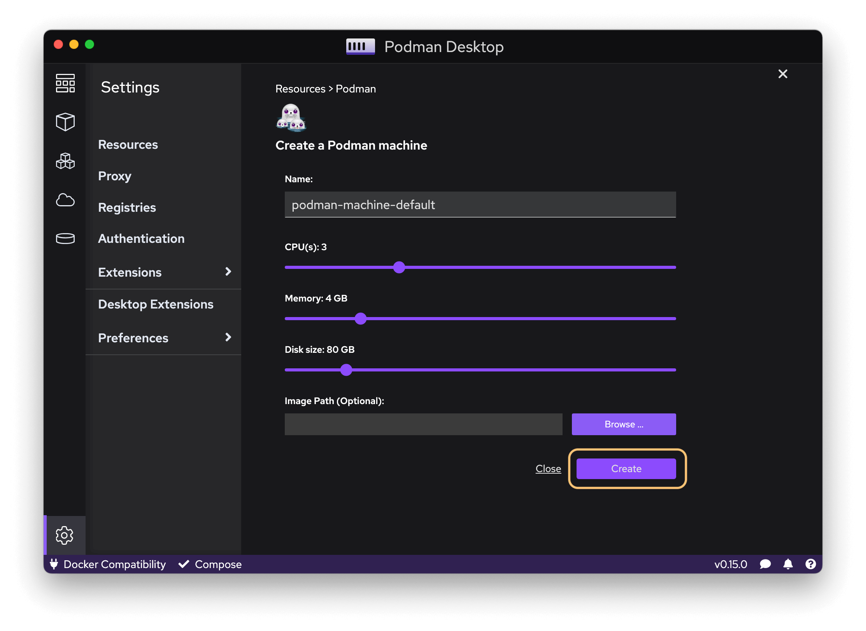The image size is (866, 631).
Task: Open the help question mark icon
Action: (811, 564)
